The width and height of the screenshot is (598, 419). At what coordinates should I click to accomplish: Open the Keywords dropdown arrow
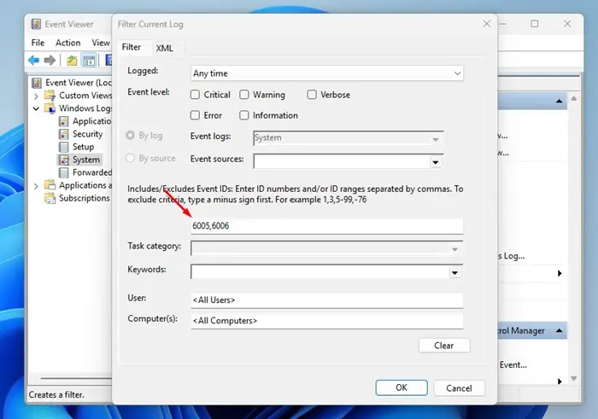pyautogui.click(x=454, y=272)
